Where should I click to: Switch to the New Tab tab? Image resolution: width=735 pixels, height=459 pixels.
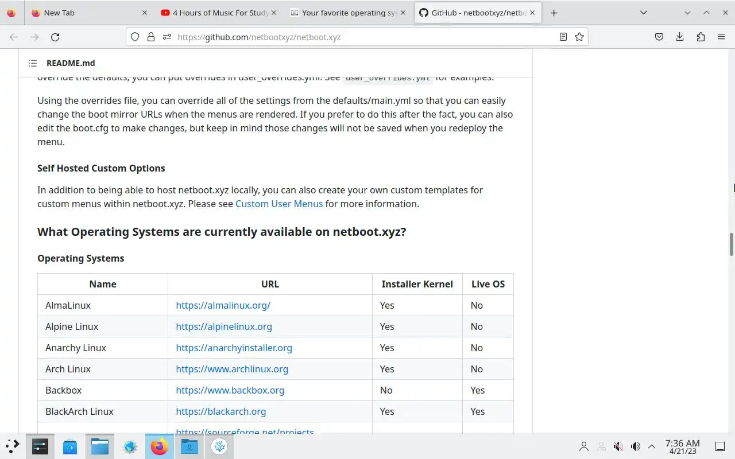tap(89, 13)
